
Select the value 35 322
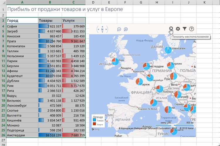[x=50, y=96]
